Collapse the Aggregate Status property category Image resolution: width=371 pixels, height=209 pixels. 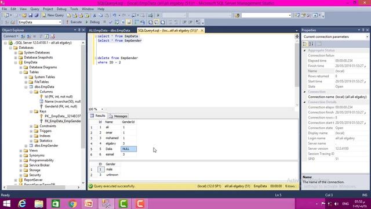click(304, 51)
